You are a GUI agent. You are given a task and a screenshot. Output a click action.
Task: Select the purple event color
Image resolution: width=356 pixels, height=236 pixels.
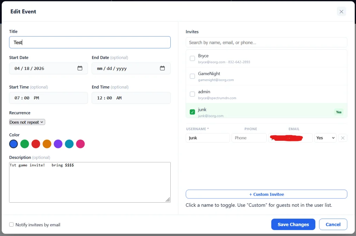[x=58, y=144]
